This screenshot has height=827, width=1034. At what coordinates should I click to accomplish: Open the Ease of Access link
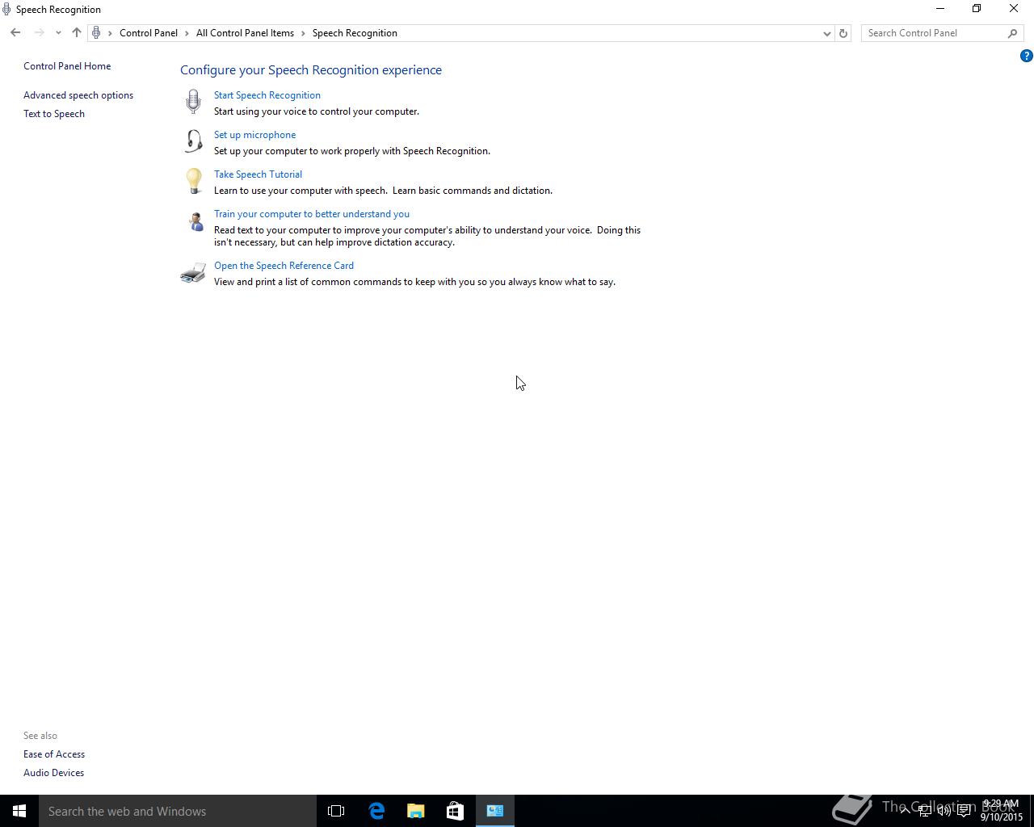pos(54,754)
